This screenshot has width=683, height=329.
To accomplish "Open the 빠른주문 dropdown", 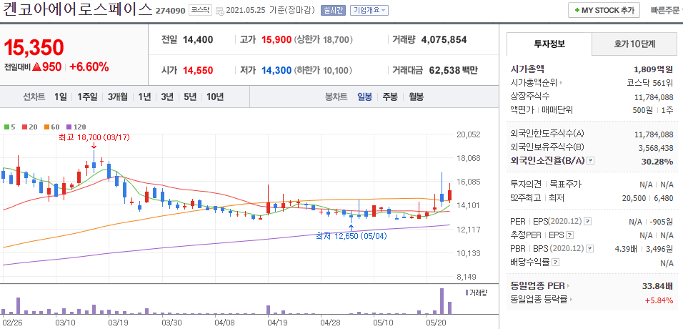I will (x=667, y=11).
